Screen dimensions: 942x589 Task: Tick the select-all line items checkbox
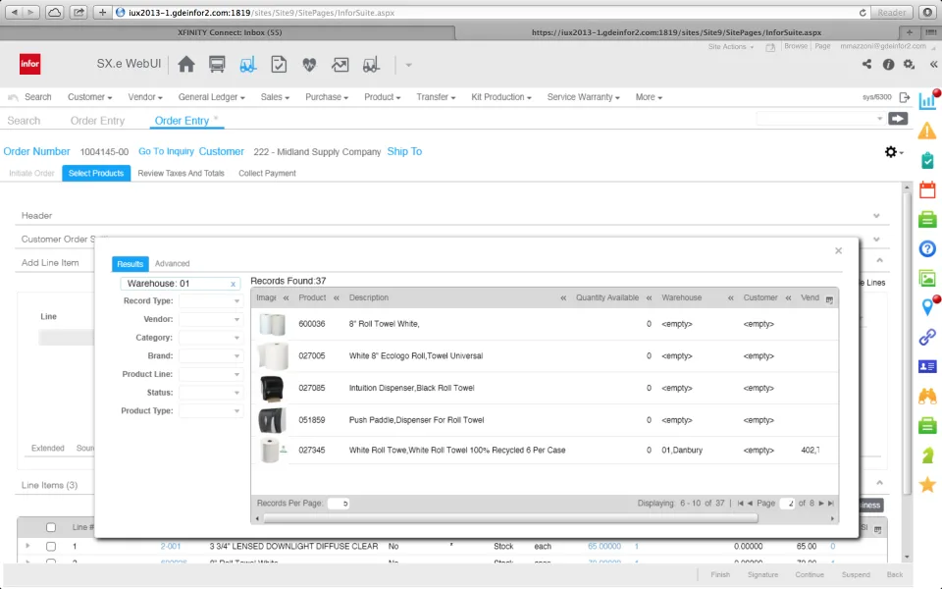tap(51, 528)
